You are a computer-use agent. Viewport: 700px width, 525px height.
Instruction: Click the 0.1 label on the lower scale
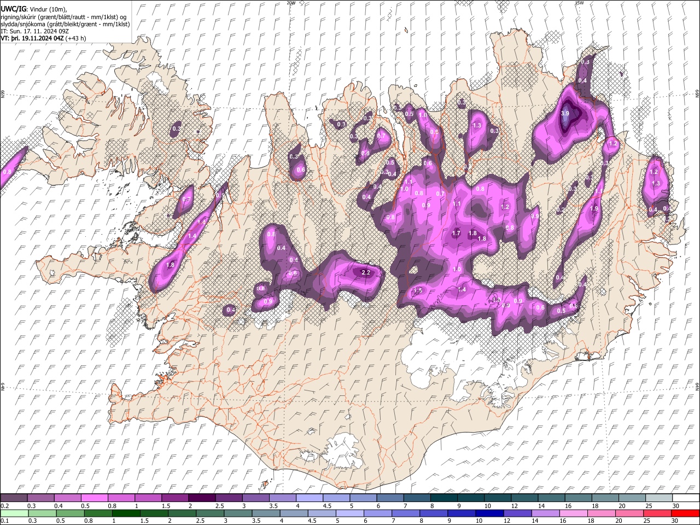4,521
